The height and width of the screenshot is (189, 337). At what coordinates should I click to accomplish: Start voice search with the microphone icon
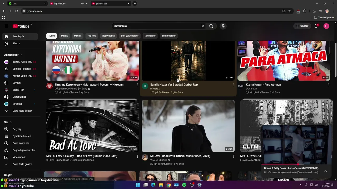(223, 26)
